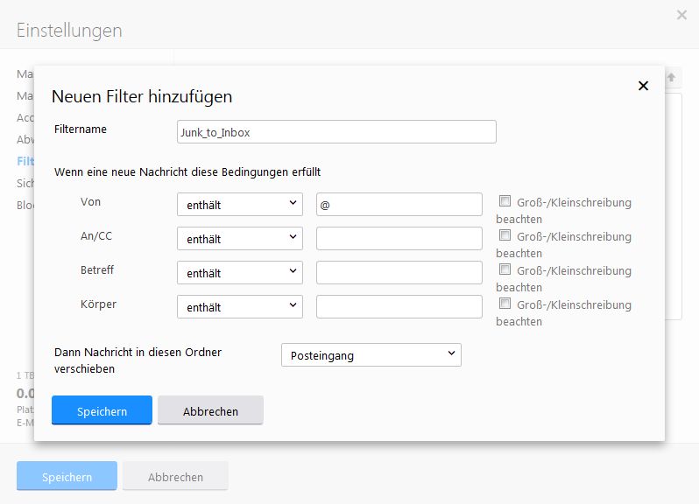Screen dimensions: 699x504
Task: Focus the An/CC value text field
Action: 399,238
